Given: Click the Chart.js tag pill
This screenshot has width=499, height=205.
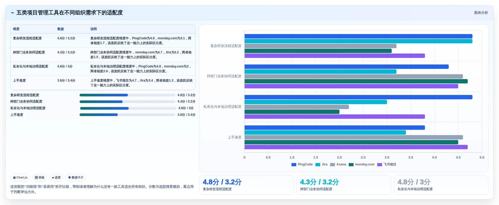Looking at the screenshot, I should coord(20,178).
